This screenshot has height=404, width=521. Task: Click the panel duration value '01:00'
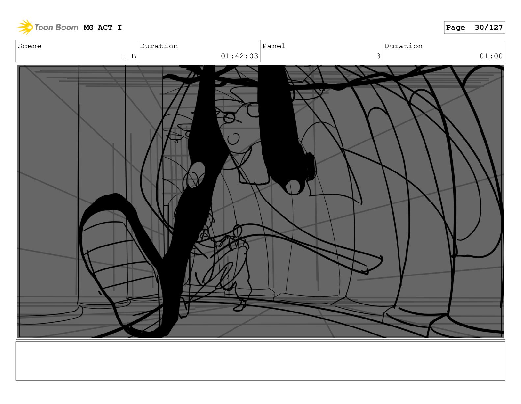click(x=491, y=56)
